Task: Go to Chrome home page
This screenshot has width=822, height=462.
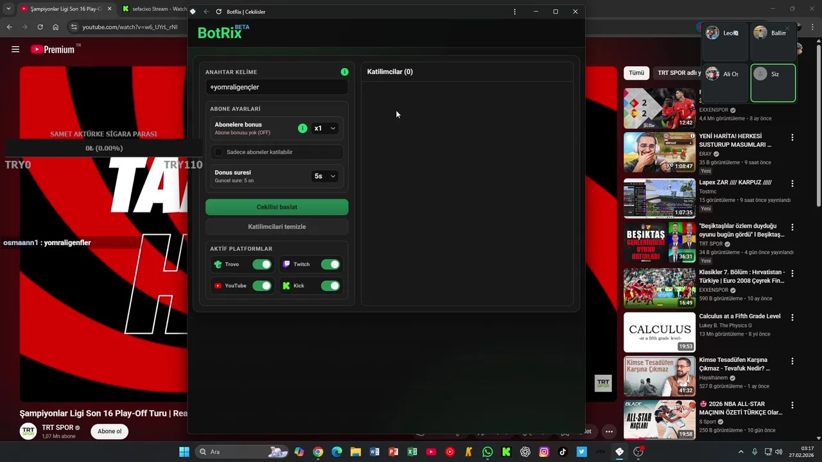Action: (x=55, y=27)
